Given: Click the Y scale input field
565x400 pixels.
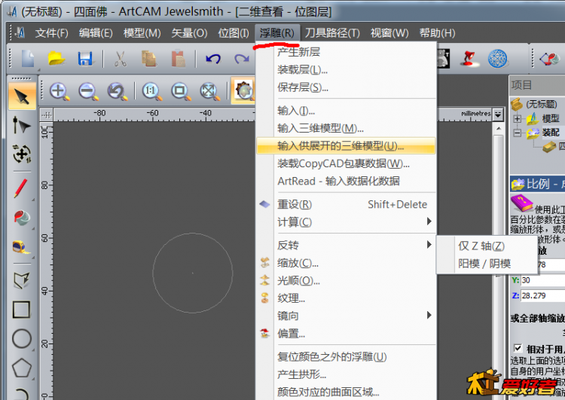Looking at the screenshot, I should tap(543, 280).
